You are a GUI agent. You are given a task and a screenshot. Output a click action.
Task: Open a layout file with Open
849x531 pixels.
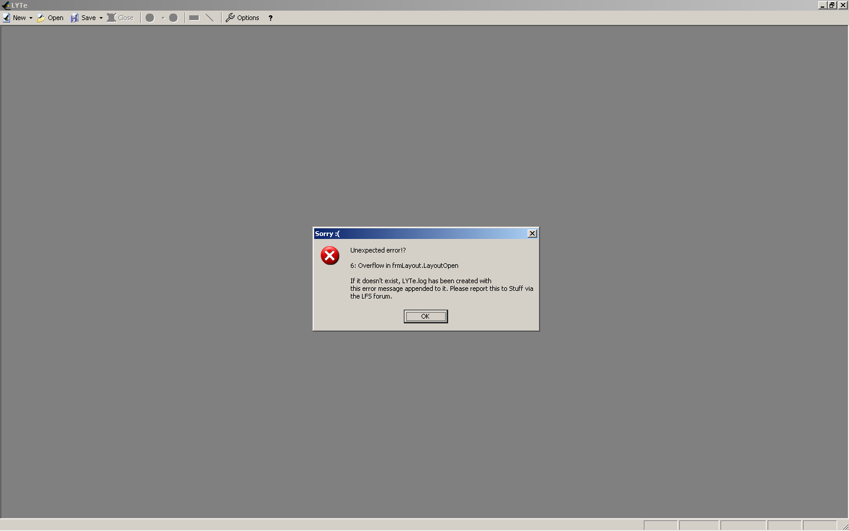[x=50, y=18]
